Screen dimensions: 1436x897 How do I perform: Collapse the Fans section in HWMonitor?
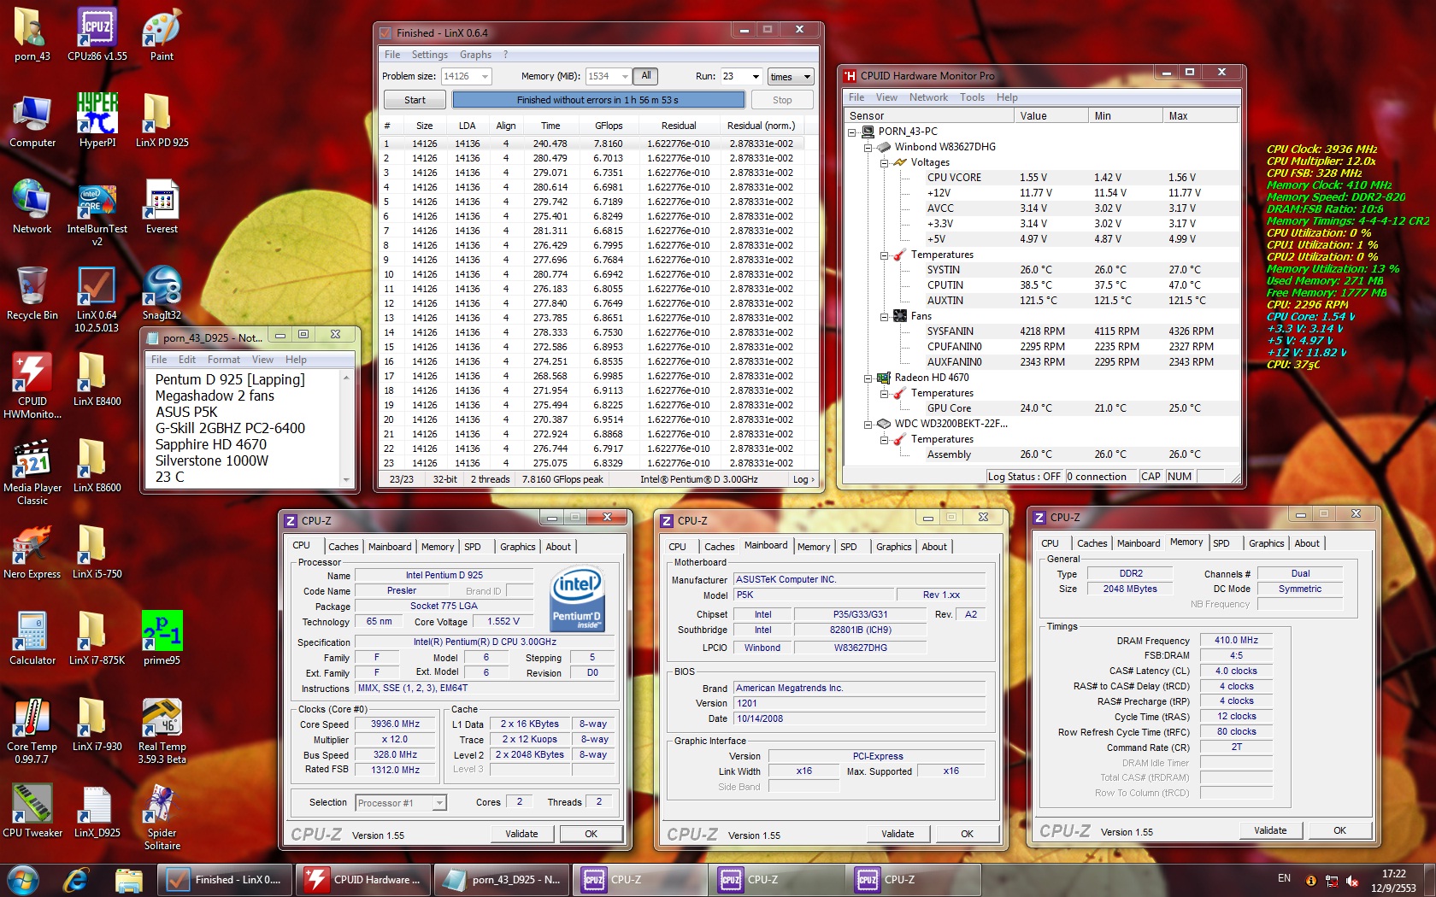pos(885,316)
